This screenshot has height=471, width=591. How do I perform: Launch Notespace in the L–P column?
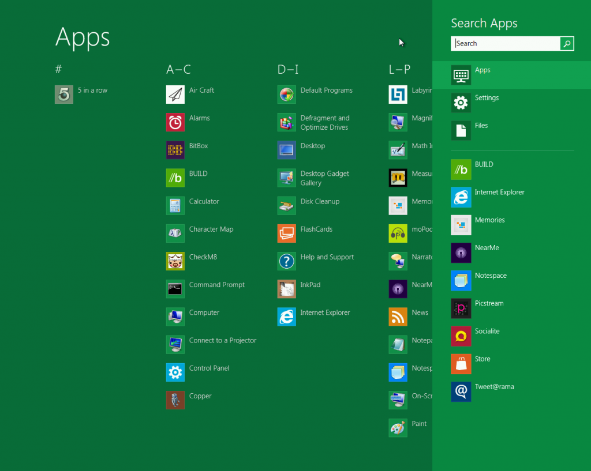pos(398,372)
